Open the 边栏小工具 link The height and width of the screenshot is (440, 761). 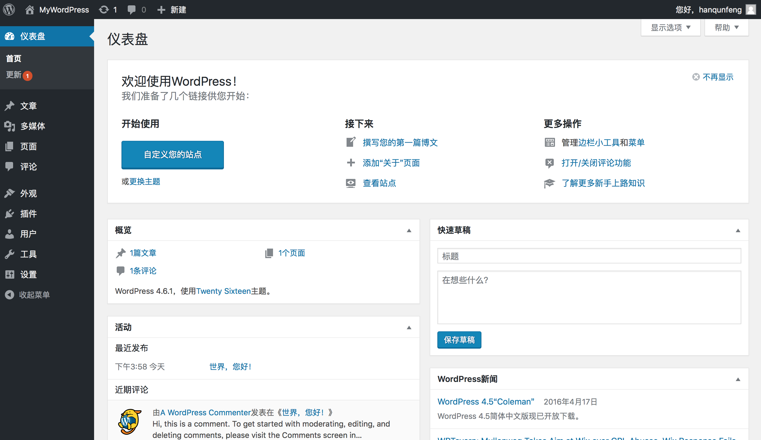(598, 142)
